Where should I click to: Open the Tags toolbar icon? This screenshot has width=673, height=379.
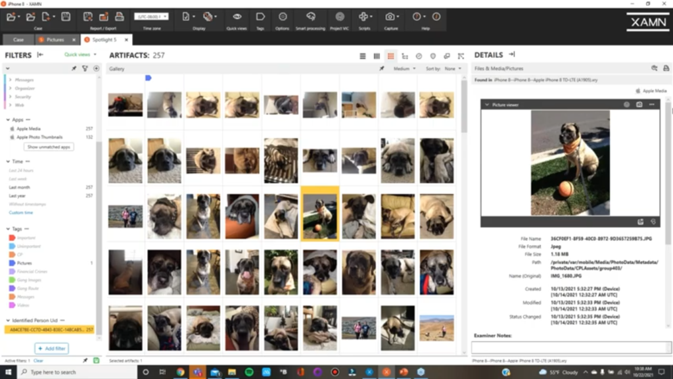coord(260,16)
